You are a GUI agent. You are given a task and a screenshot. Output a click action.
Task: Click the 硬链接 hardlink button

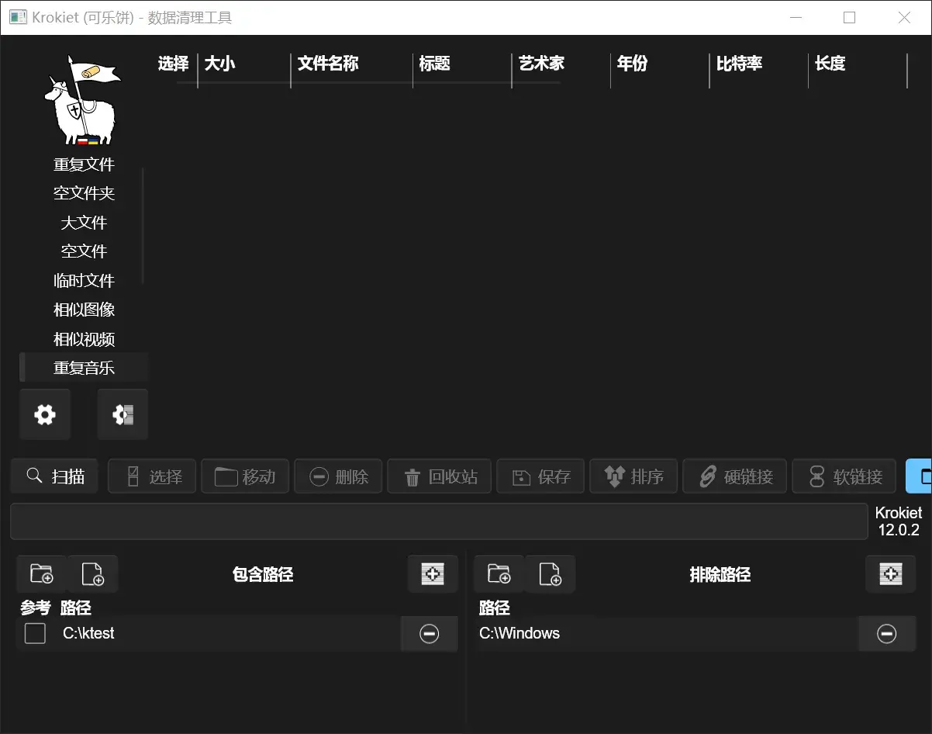[734, 476]
